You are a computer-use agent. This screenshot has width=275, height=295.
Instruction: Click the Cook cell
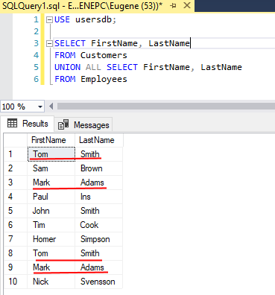[98, 225]
